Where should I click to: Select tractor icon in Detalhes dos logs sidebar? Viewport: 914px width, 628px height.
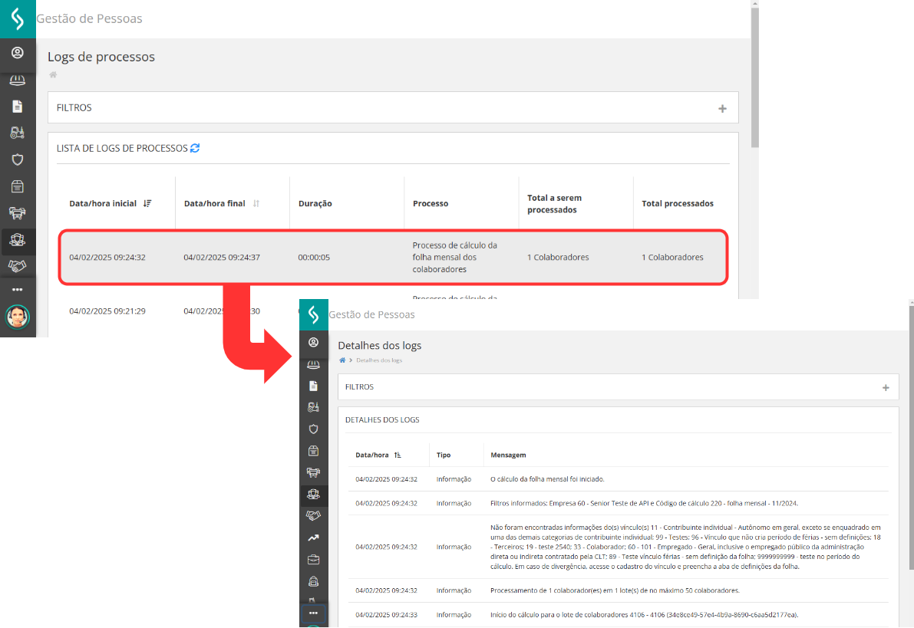pyautogui.click(x=314, y=407)
